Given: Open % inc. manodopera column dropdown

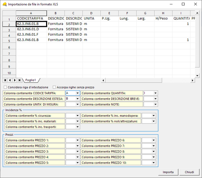Looking at the screenshot, I should pyautogui.click(x=153, y=115).
